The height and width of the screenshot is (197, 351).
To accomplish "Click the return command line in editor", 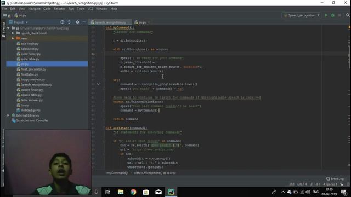I will pos(126,119).
